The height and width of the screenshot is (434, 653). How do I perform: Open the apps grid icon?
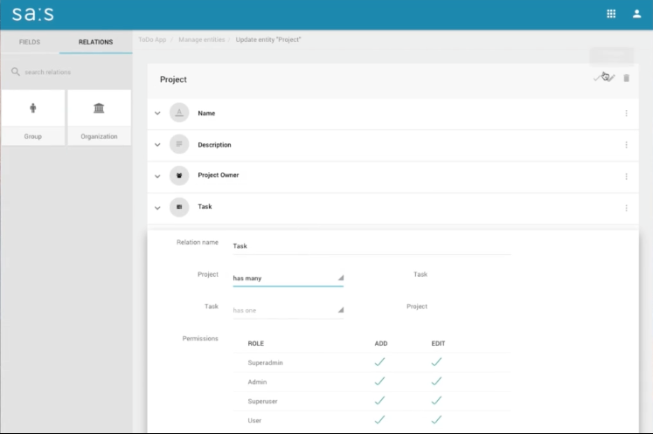[x=611, y=14]
